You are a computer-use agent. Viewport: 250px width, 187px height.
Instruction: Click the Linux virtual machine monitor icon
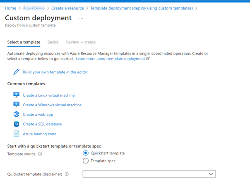pyautogui.click(x=17, y=95)
